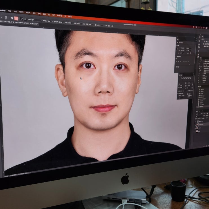Click the 100% zoom field in status bar
The image size is (209, 209).
6,176
